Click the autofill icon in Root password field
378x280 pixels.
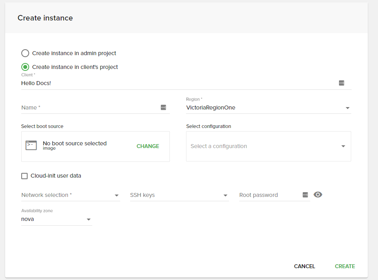point(305,195)
